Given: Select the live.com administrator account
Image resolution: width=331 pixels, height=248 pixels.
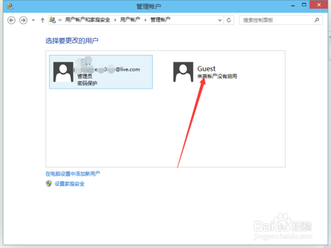Looking at the screenshot, I should coord(101,72).
